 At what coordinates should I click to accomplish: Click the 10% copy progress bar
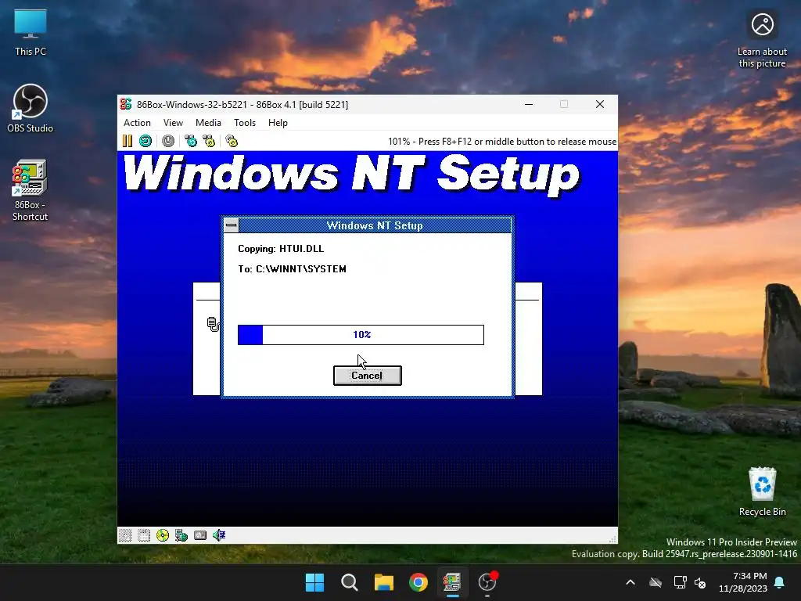(x=361, y=335)
